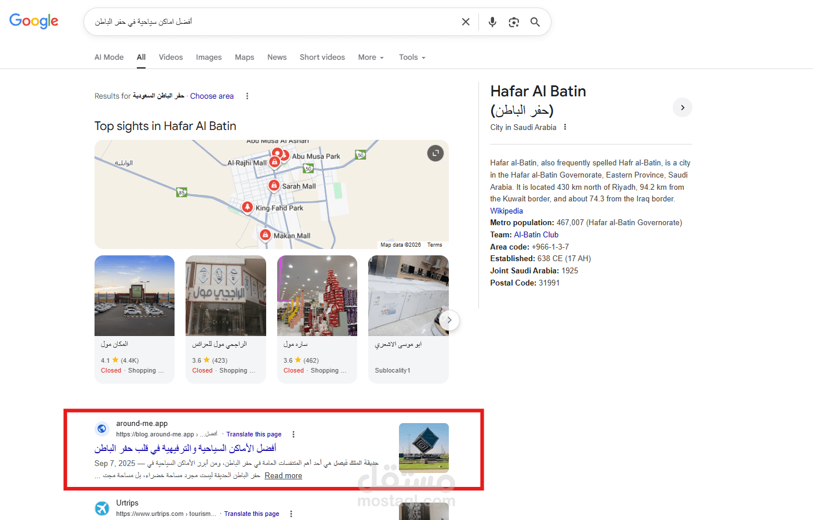Click the Choose area link
The width and height of the screenshot is (813, 520).
(212, 96)
